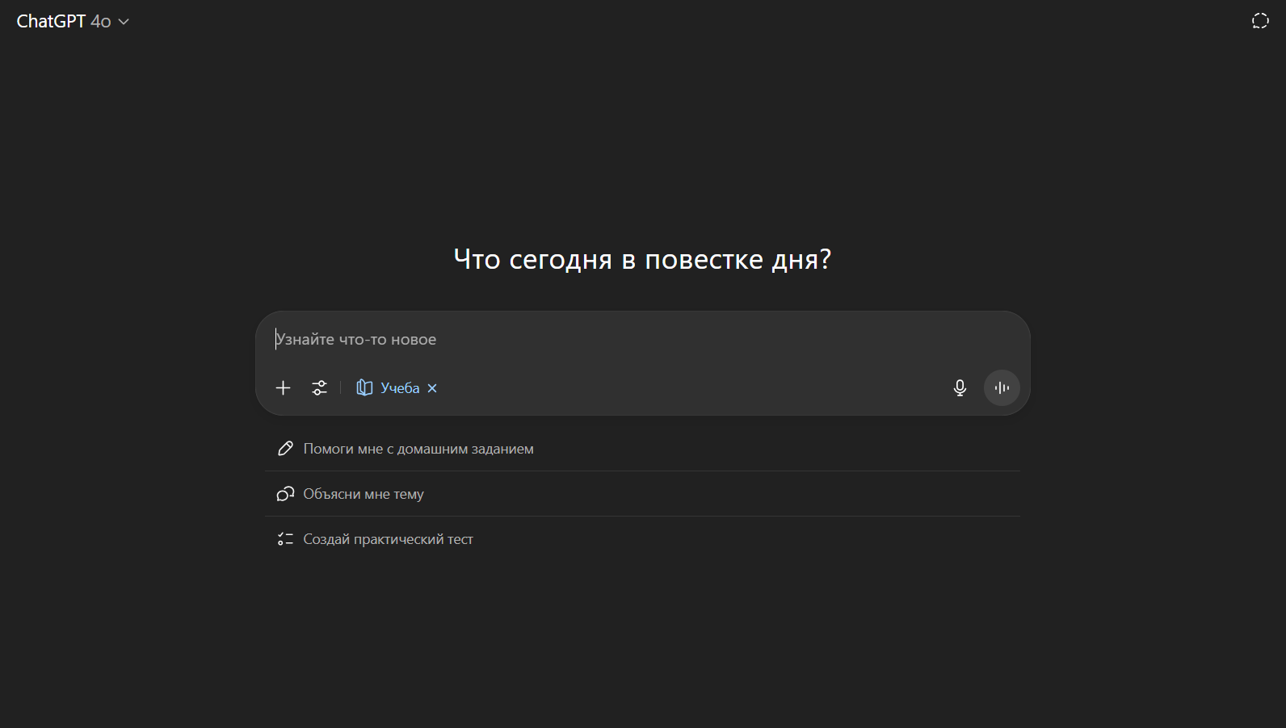
Task: Click the pencil icon beside homework suggestion
Action: [x=285, y=449]
